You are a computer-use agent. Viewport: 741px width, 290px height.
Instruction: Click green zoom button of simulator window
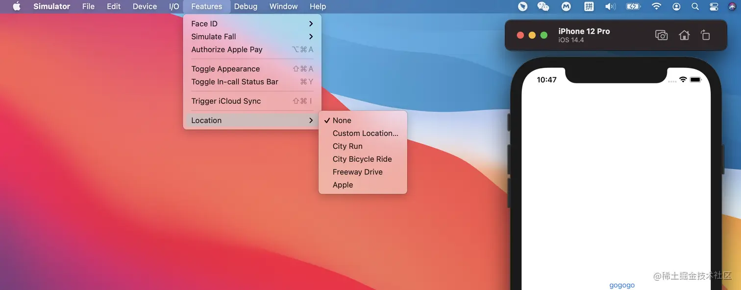[x=543, y=35]
